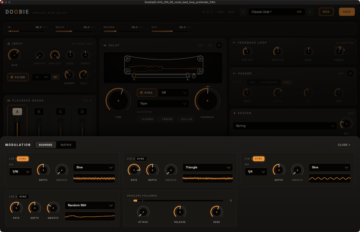Click the LFO 3 Smooth knob
Image resolution: width=360 pixels, height=232 pixels.
[297, 170]
